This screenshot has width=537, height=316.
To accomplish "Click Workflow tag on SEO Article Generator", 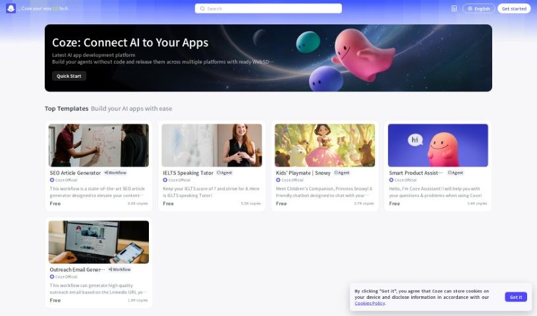I will pyautogui.click(x=115, y=172).
